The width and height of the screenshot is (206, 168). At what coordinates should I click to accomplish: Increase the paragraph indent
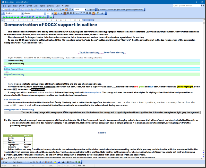(x=90, y=13)
